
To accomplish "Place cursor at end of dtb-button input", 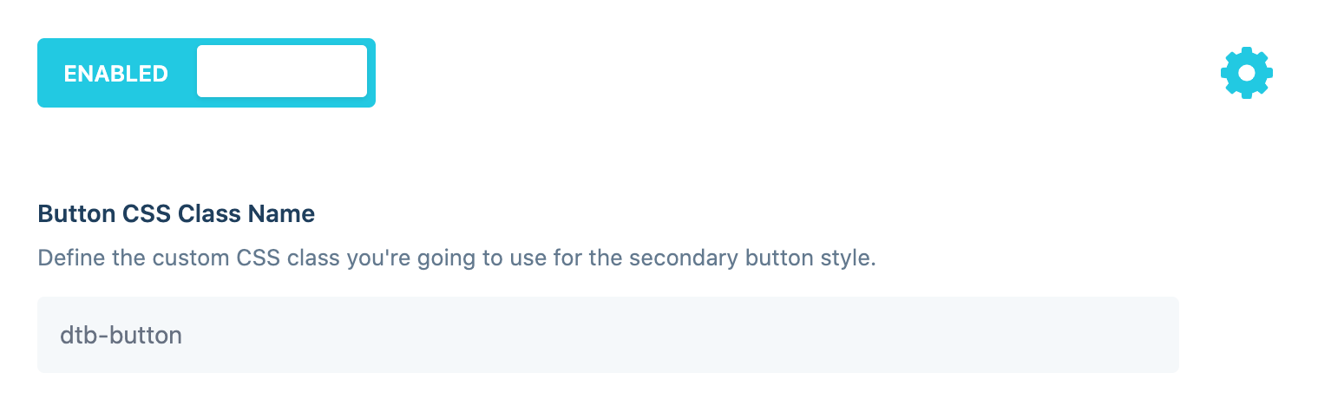I will point(184,336).
